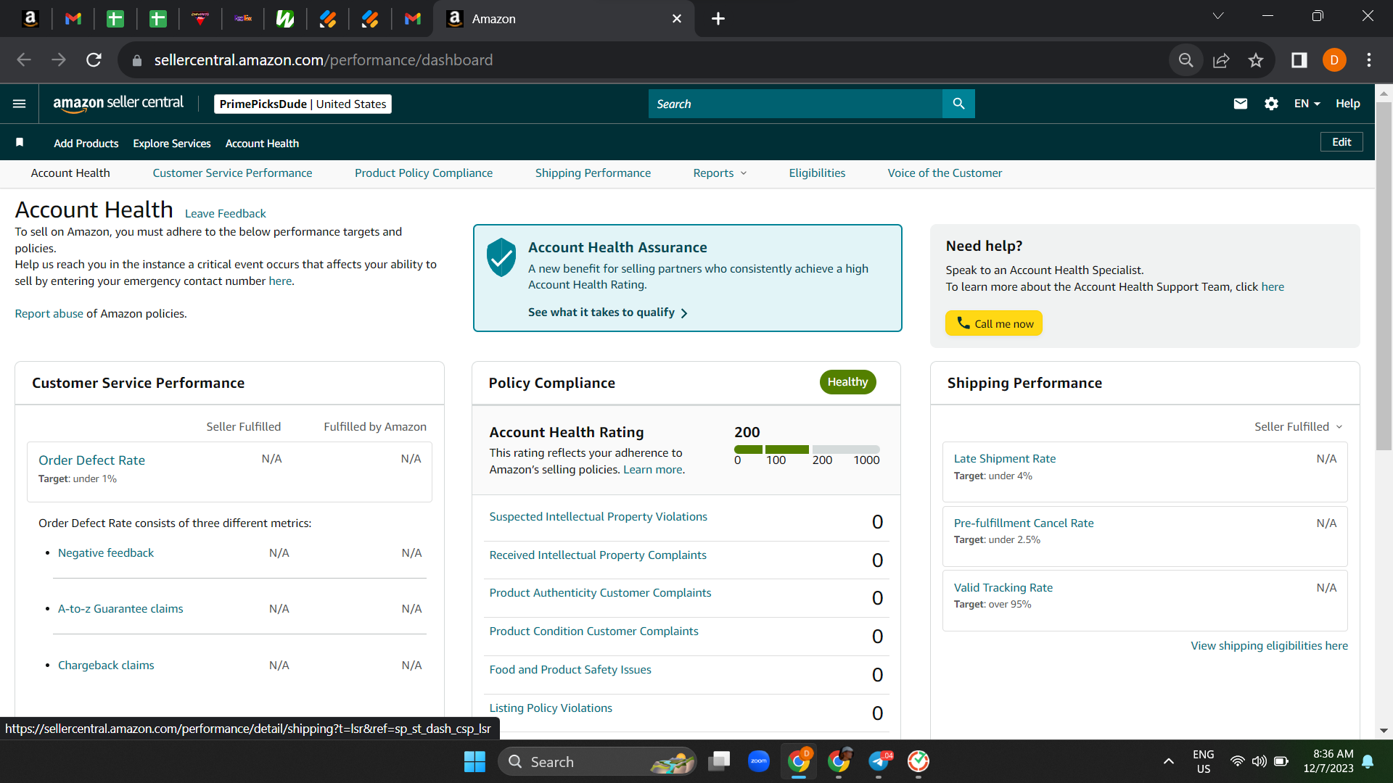Open the settings gear icon
This screenshot has width=1393, height=783.
tap(1271, 104)
